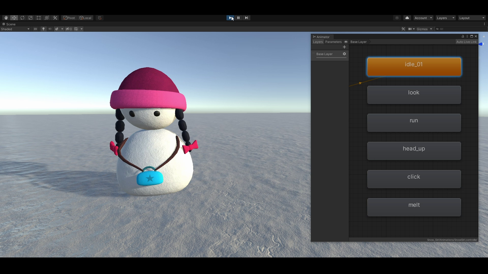Expand scene effects dropdown arrow

click(62, 29)
